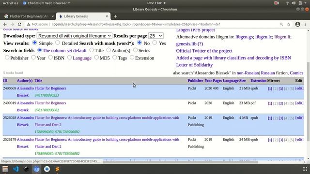
Task: Show the applications grid
Action: [x=305, y=169]
